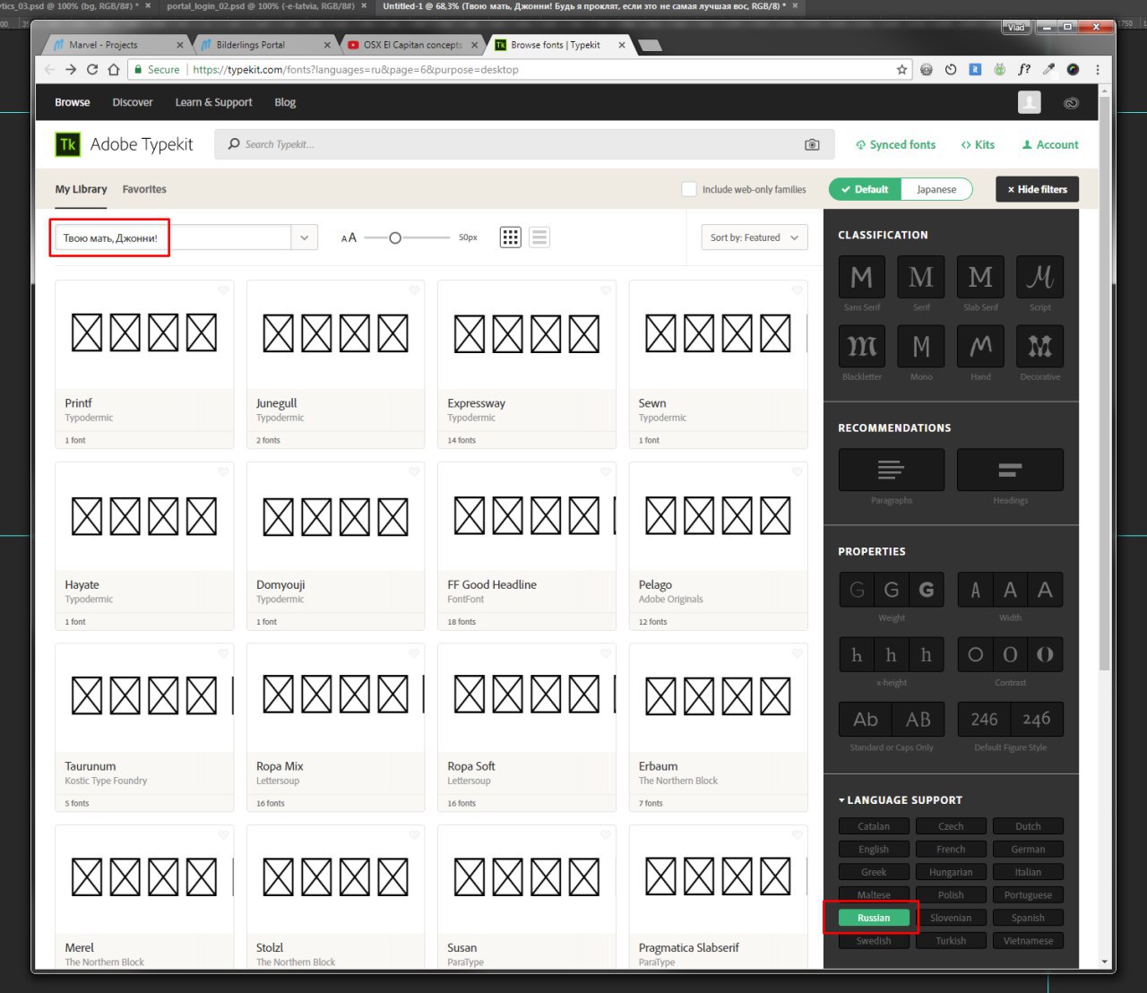Click the Search Typekit field
This screenshot has width=1147, height=993.
point(524,144)
